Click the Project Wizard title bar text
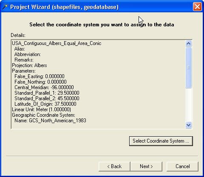The width and height of the screenshot is (204, 177). (x=64, y=7)
